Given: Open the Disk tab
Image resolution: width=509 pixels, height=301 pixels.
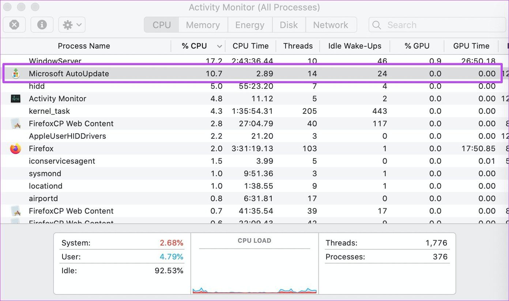Looking at the screenshot, I should pos(289,25).
